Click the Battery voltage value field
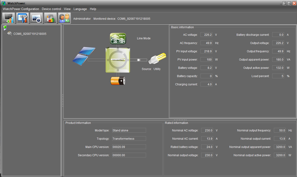 coord(206,68)
